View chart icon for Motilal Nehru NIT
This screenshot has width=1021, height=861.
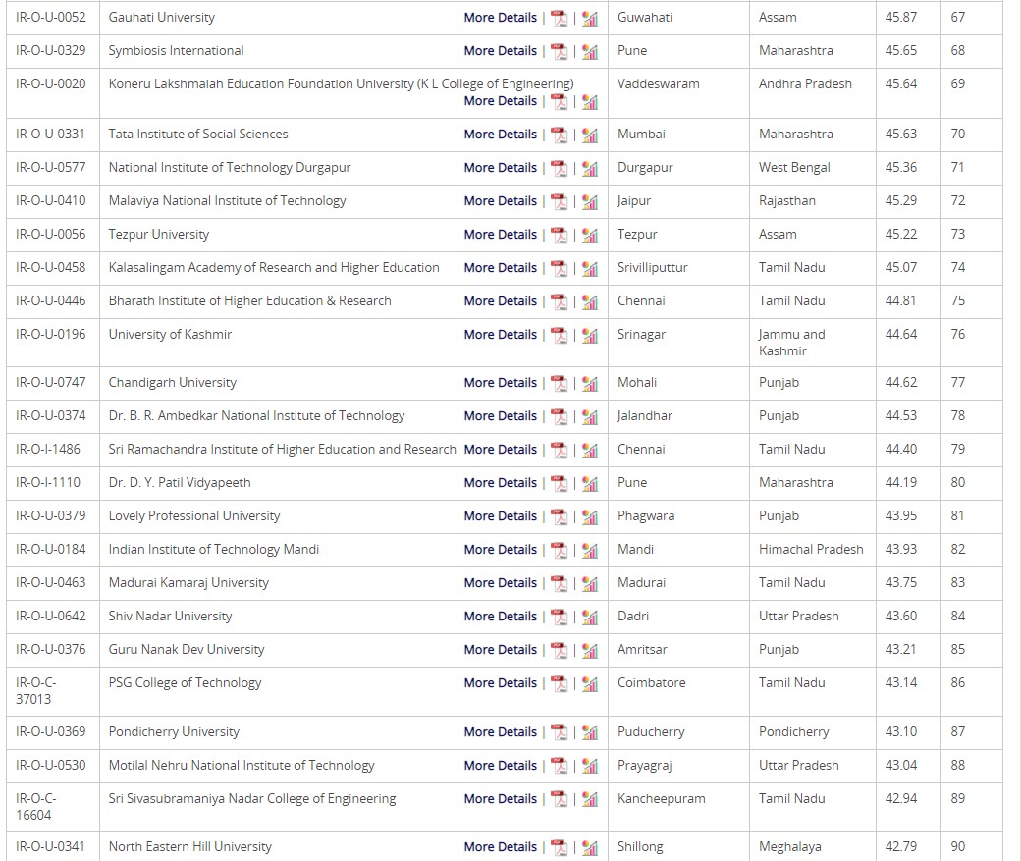click(x=590, y=767)
